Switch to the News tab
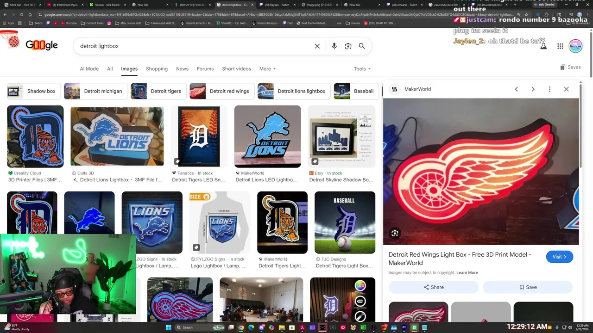 (x=182, y=69)
